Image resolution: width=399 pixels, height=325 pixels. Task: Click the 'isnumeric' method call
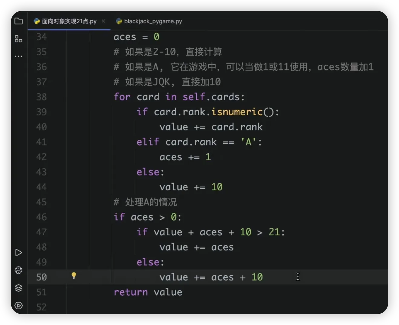coord(237,112)
